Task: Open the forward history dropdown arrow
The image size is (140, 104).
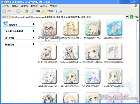Action: coord(22,11)
